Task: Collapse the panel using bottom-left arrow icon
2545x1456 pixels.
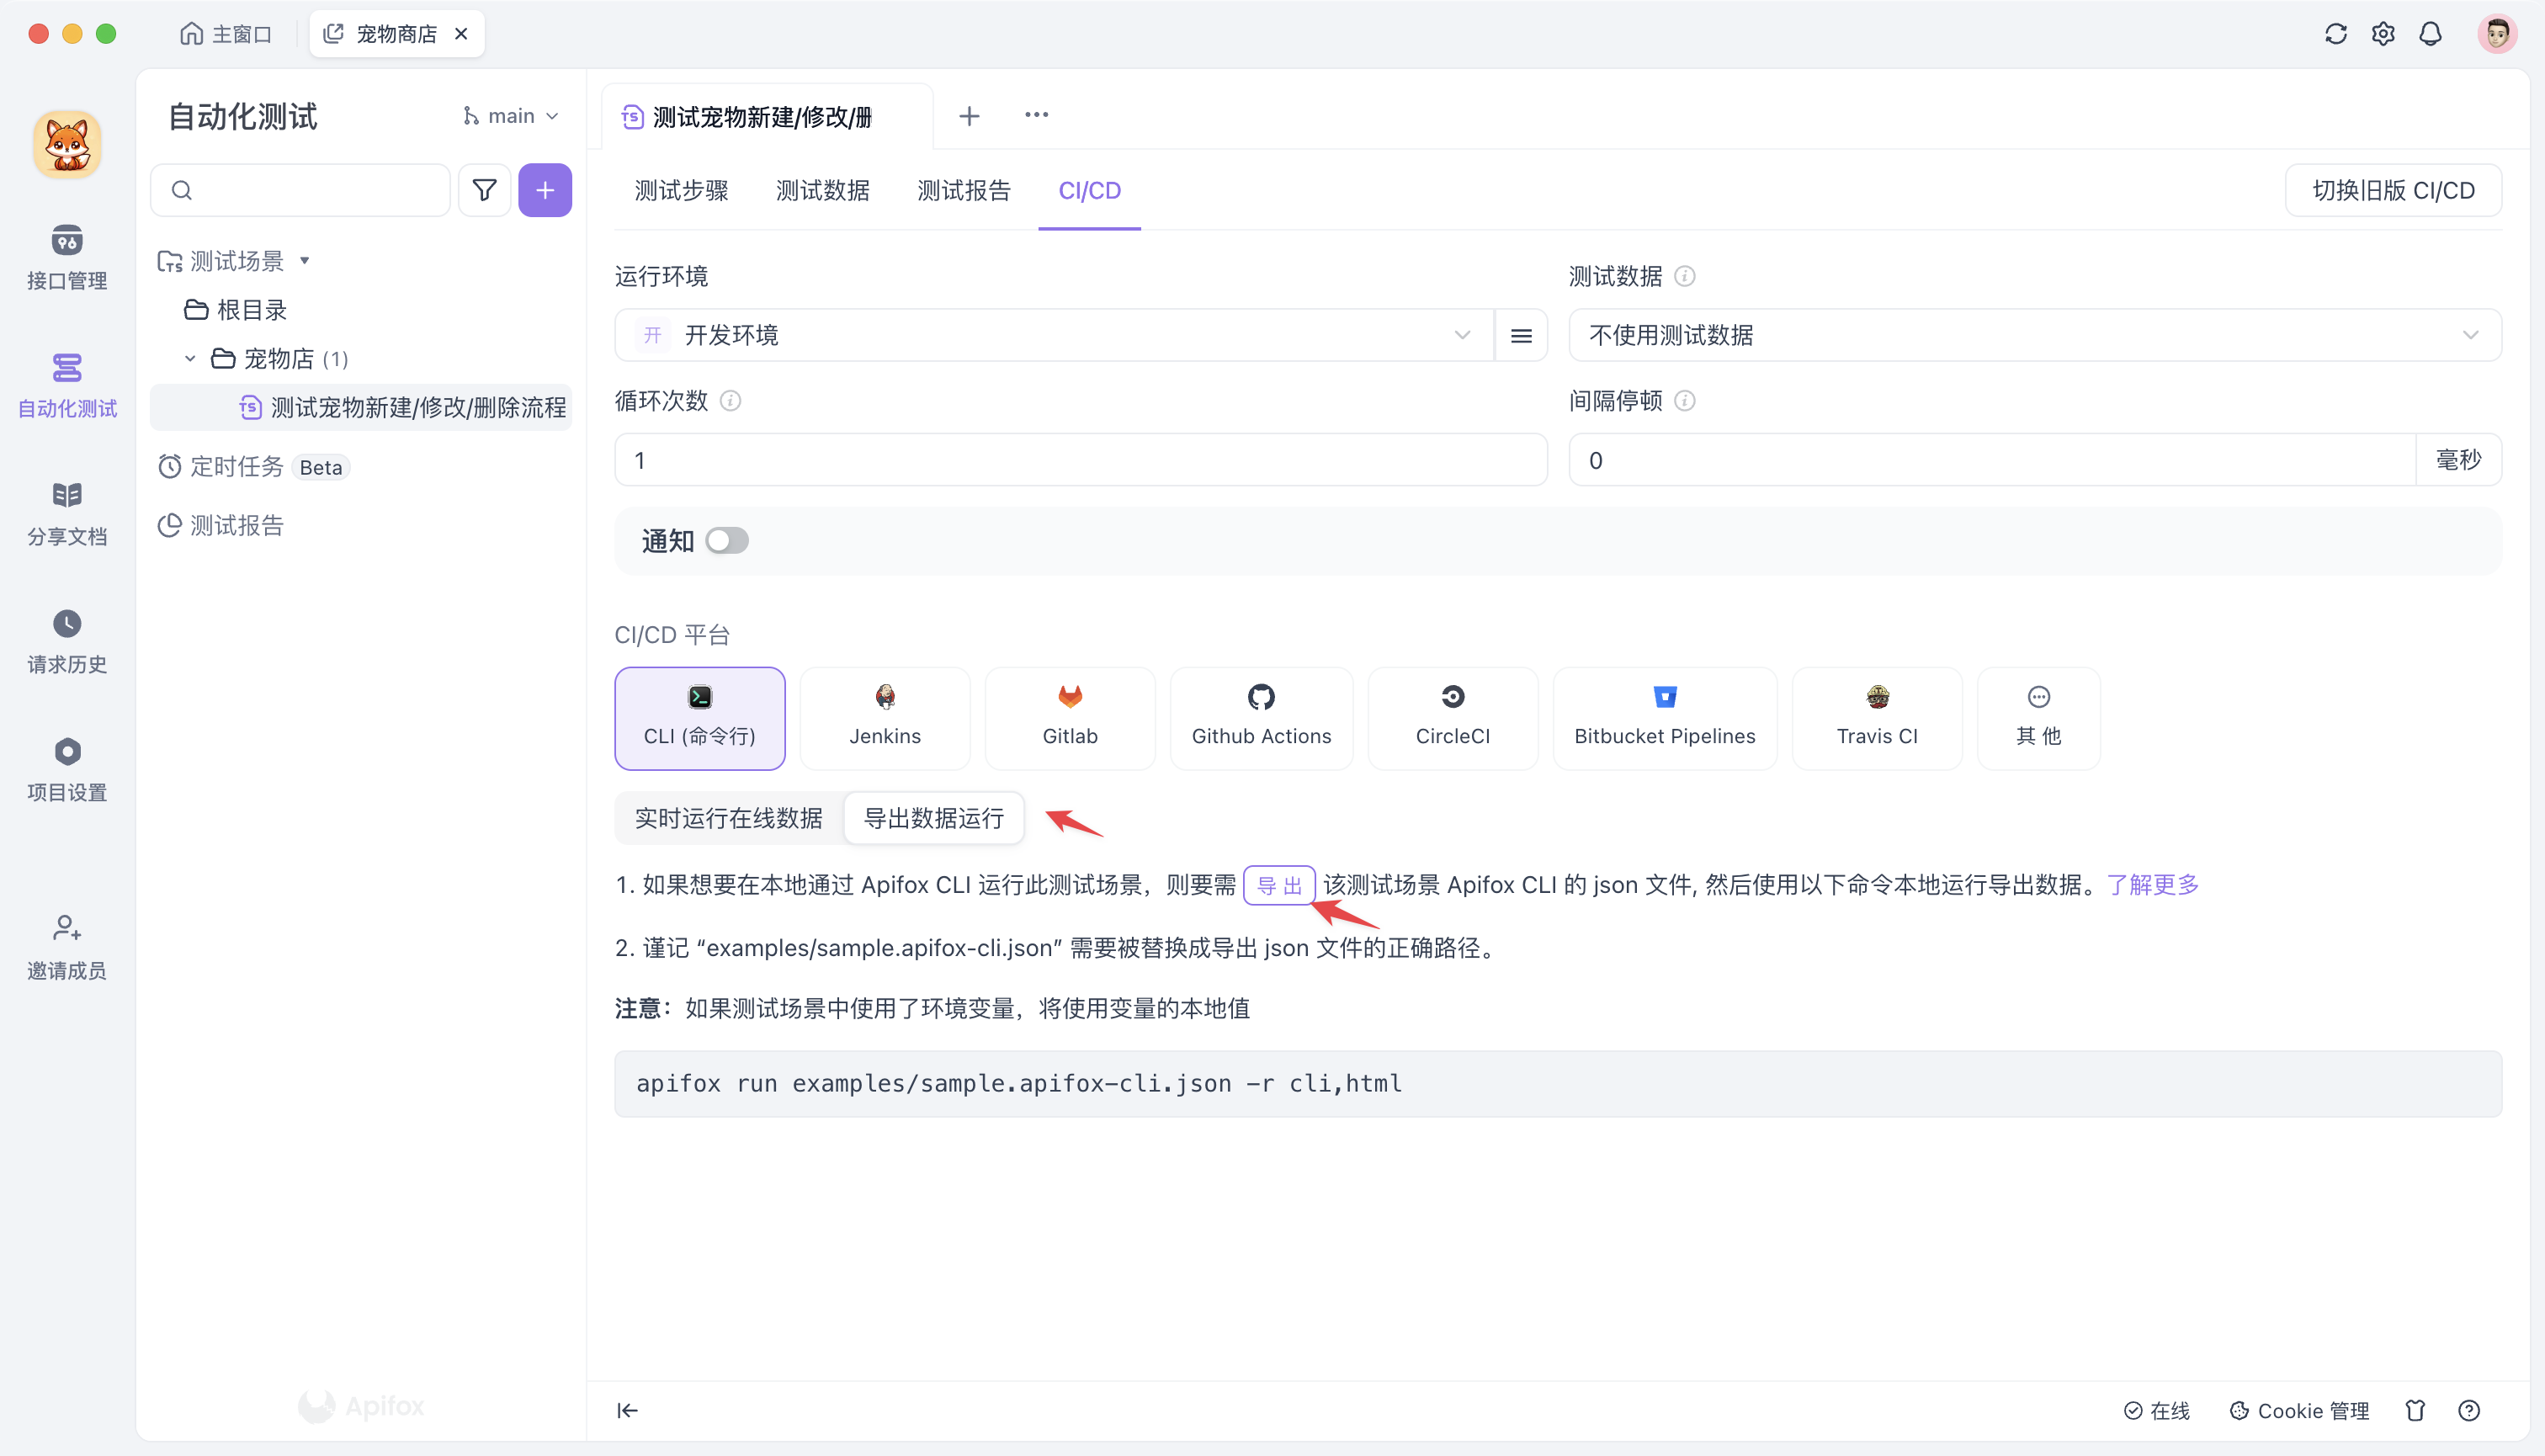Action: 627,1410
